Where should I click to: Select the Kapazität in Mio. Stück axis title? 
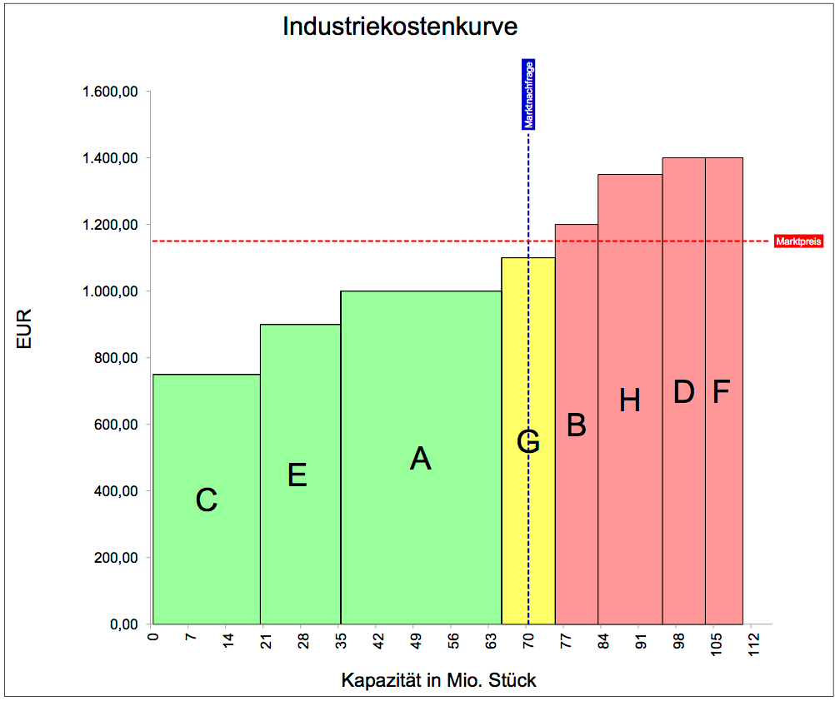pyautogui.click(x=438, y=680)
